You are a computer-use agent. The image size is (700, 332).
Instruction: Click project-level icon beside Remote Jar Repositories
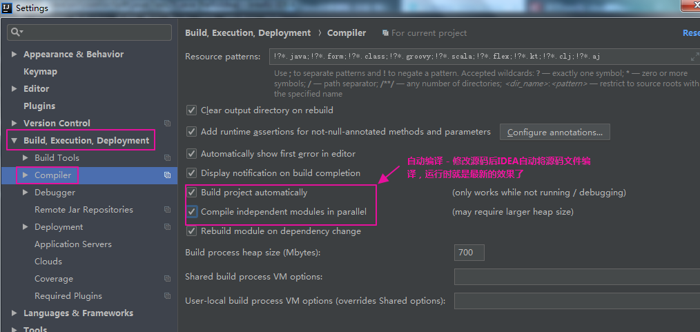[168, 210]
